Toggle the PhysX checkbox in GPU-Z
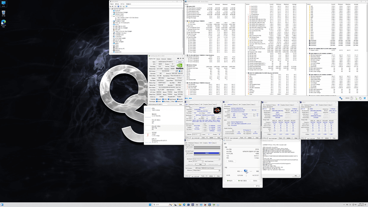Image resolution: width=368 pixels, height=207 pixels. pyautogui.click(x=171, y=101)
